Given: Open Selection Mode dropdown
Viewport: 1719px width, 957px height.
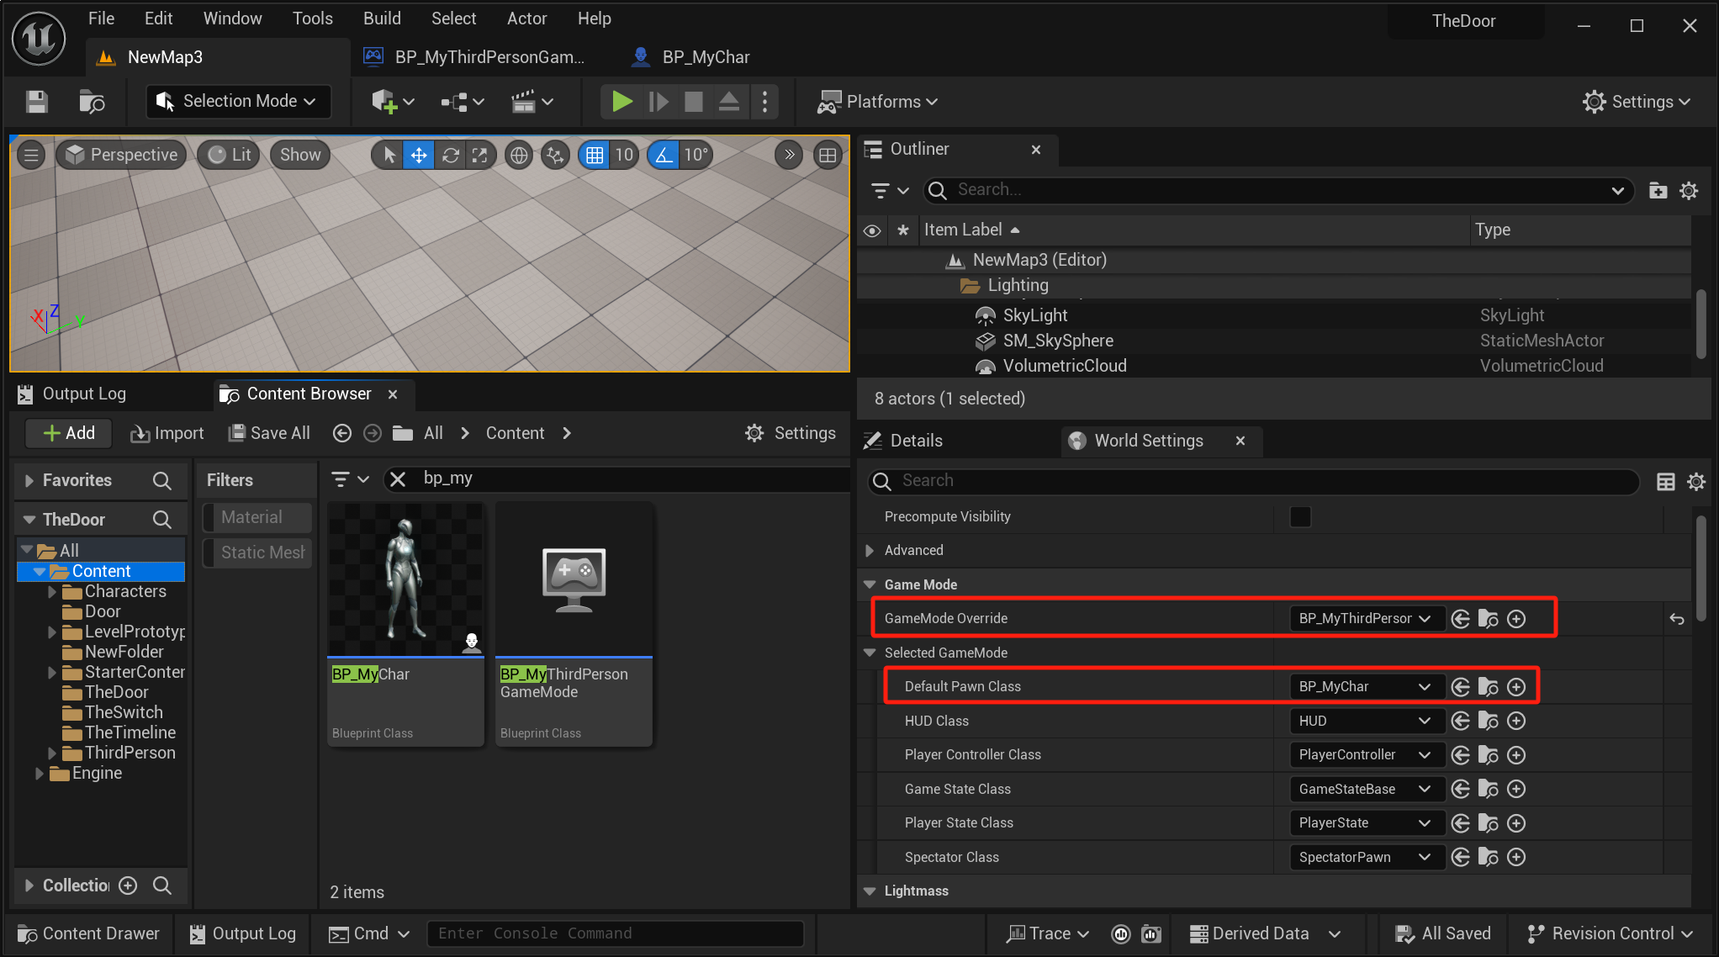Looking at the screenshot, I should tap(237, 102).
